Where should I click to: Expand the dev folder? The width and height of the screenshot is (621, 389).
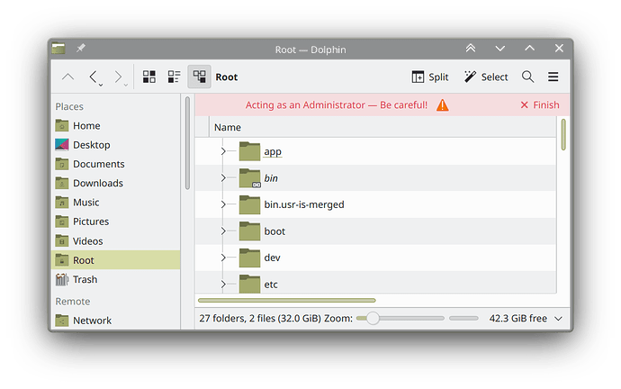click(223, 258)
